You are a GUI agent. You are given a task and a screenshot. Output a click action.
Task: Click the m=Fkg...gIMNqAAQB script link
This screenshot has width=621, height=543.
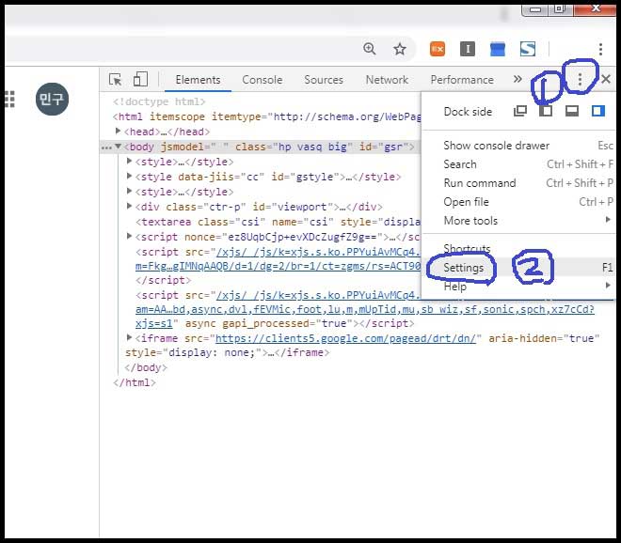coord(278,266)
